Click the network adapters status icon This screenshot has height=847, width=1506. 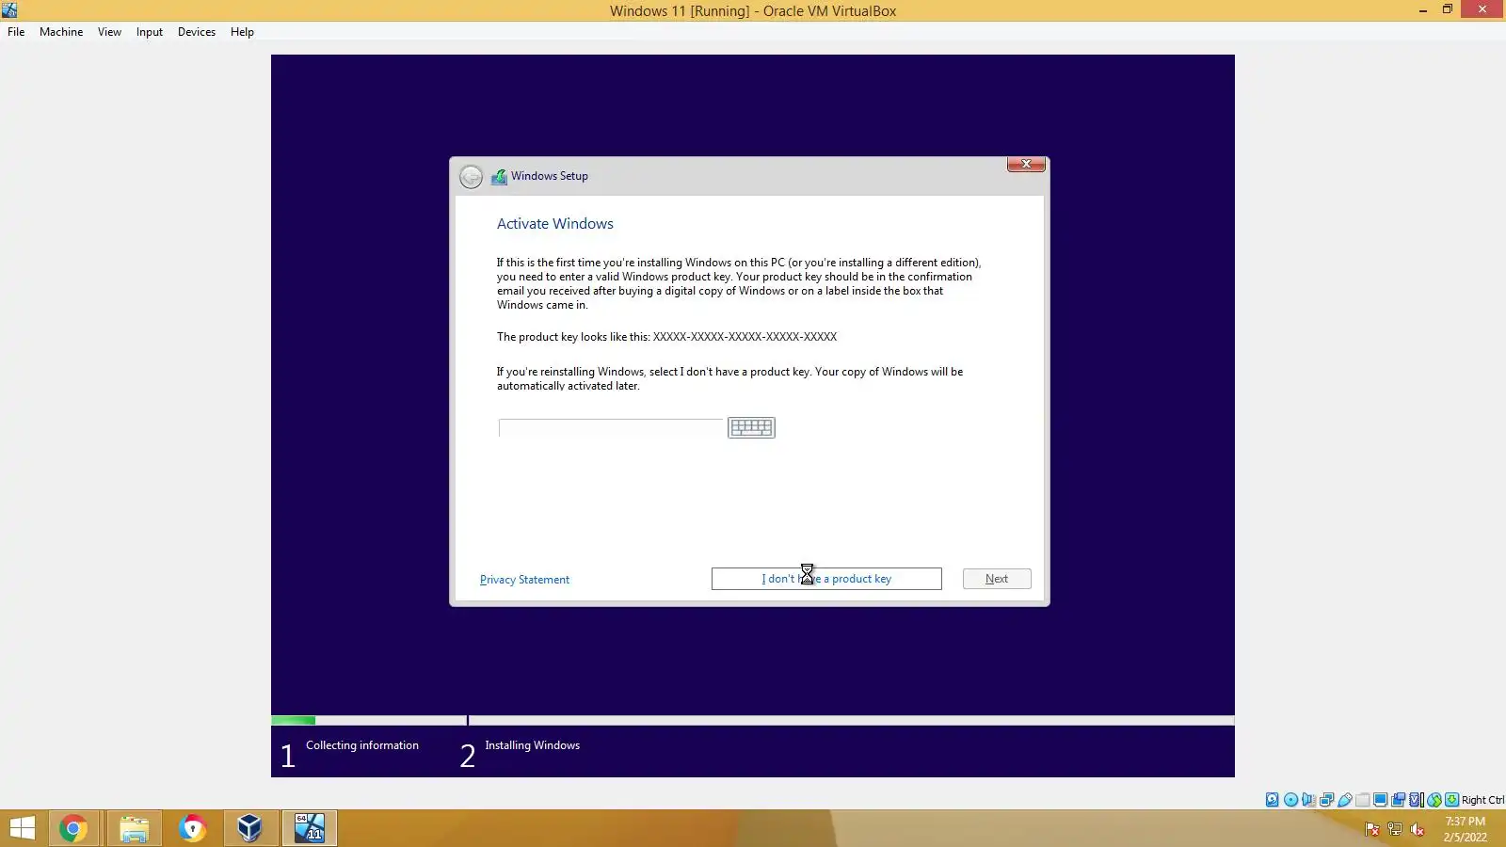pyautogui.click(x=1326, y=800)
